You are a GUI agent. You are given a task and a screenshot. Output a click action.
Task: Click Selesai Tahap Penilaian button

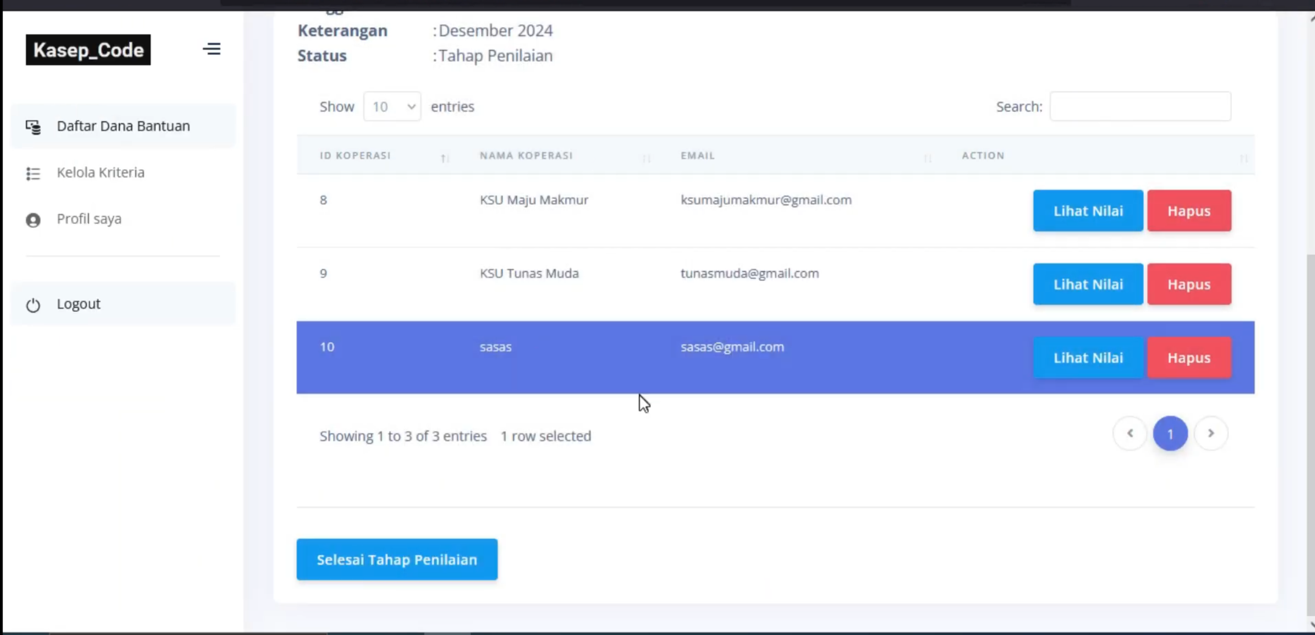click(397, 559)
